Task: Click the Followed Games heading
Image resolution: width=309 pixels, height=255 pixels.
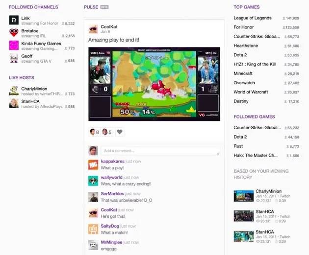Action: [x=254, y=117]
